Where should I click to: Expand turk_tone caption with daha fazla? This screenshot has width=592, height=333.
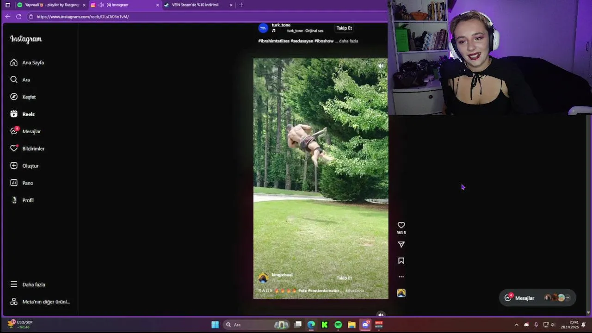click(349, 41)
